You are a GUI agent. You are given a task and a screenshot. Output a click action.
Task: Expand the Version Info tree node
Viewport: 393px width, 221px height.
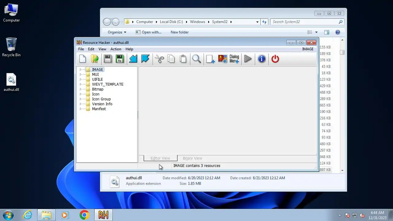click(80, 104)
